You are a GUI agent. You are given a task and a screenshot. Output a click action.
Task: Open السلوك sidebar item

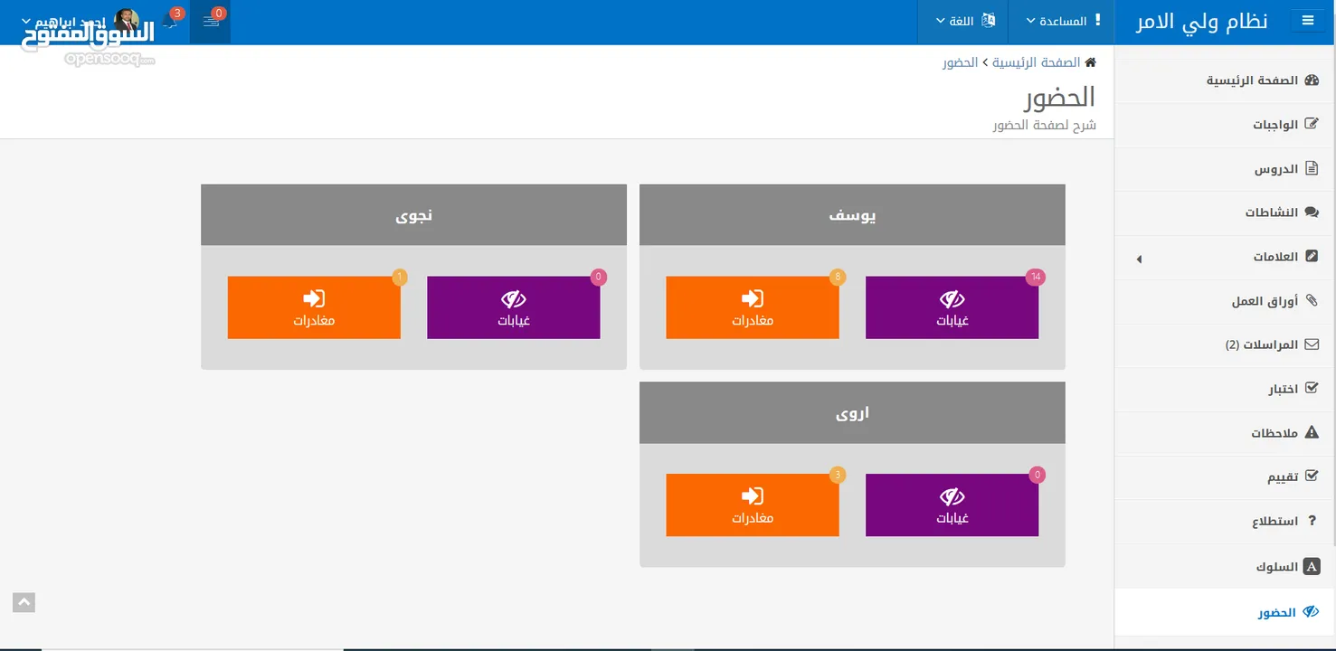pos(1226,567)
